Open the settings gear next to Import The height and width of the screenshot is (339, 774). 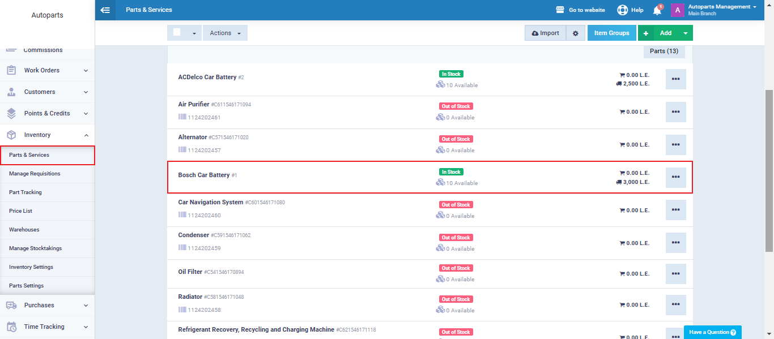coord(576,33)
